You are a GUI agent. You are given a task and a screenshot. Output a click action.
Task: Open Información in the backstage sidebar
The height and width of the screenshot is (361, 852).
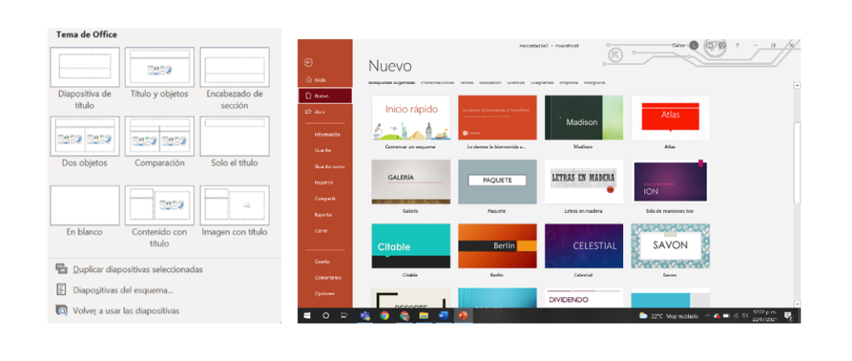[x=327, y=134]
